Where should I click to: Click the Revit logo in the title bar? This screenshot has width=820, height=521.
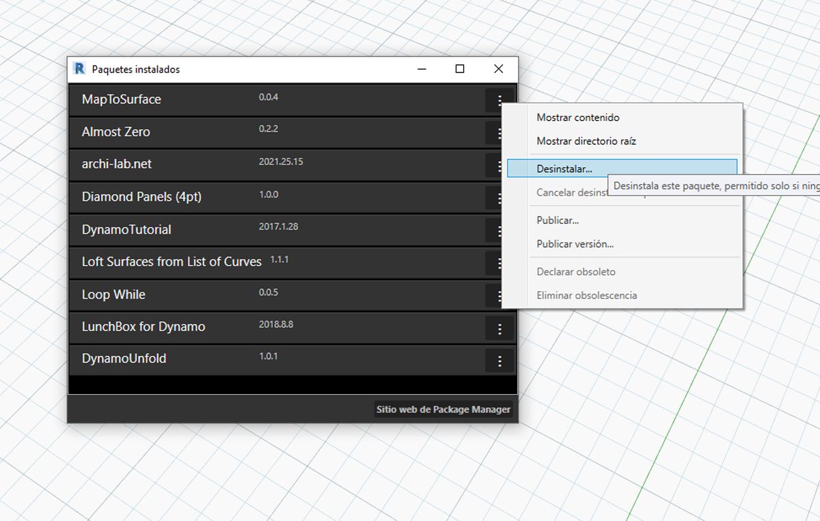pyautogui.click(x=80, y=69)
